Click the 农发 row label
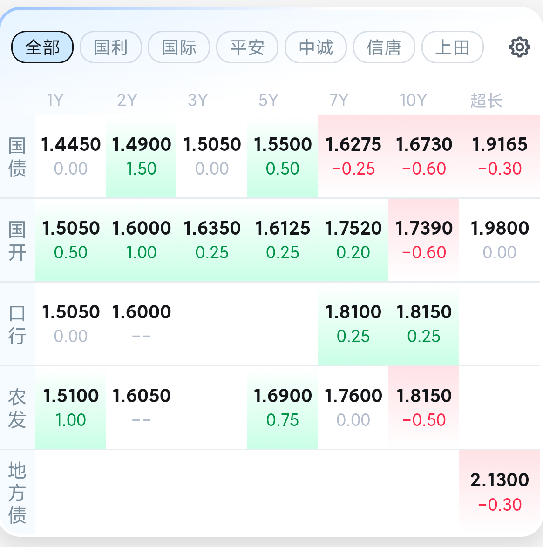 coord(17,408)
